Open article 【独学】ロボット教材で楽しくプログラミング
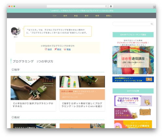The width and height of the screenshot is (163, 138). 82,105
